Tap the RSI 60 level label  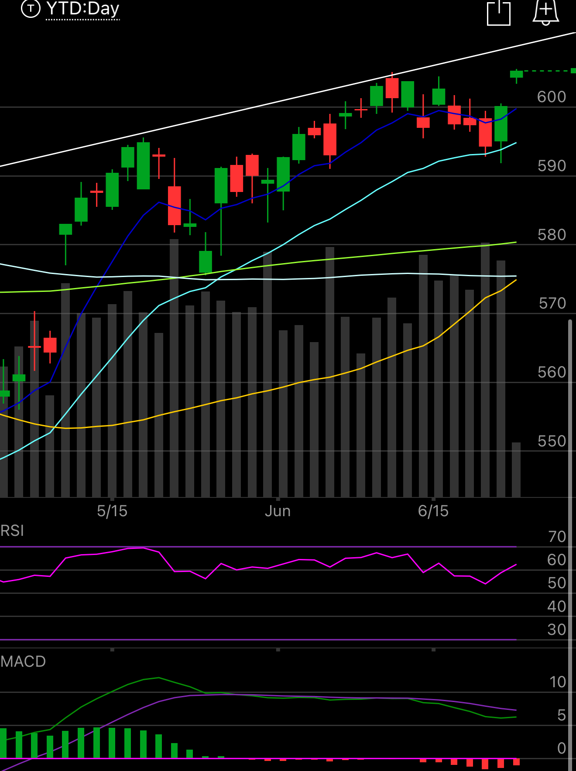[x=557, y=560]
